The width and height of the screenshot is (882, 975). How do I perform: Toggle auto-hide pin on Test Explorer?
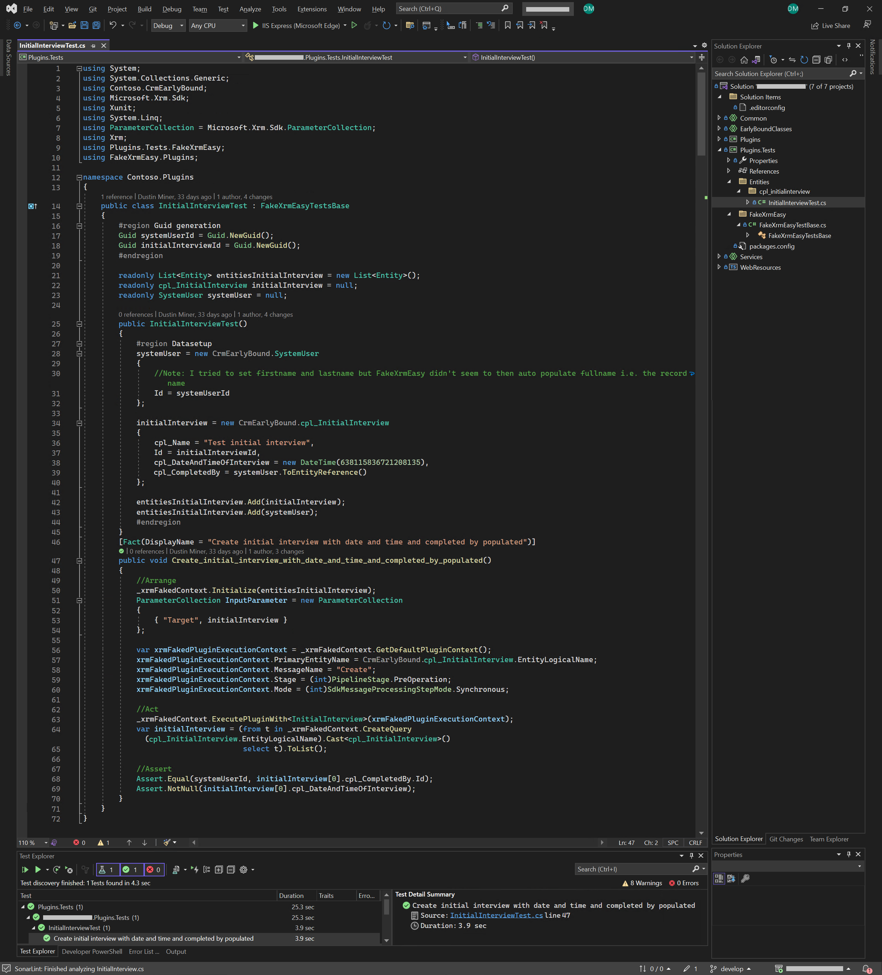(x=692, y=856)
